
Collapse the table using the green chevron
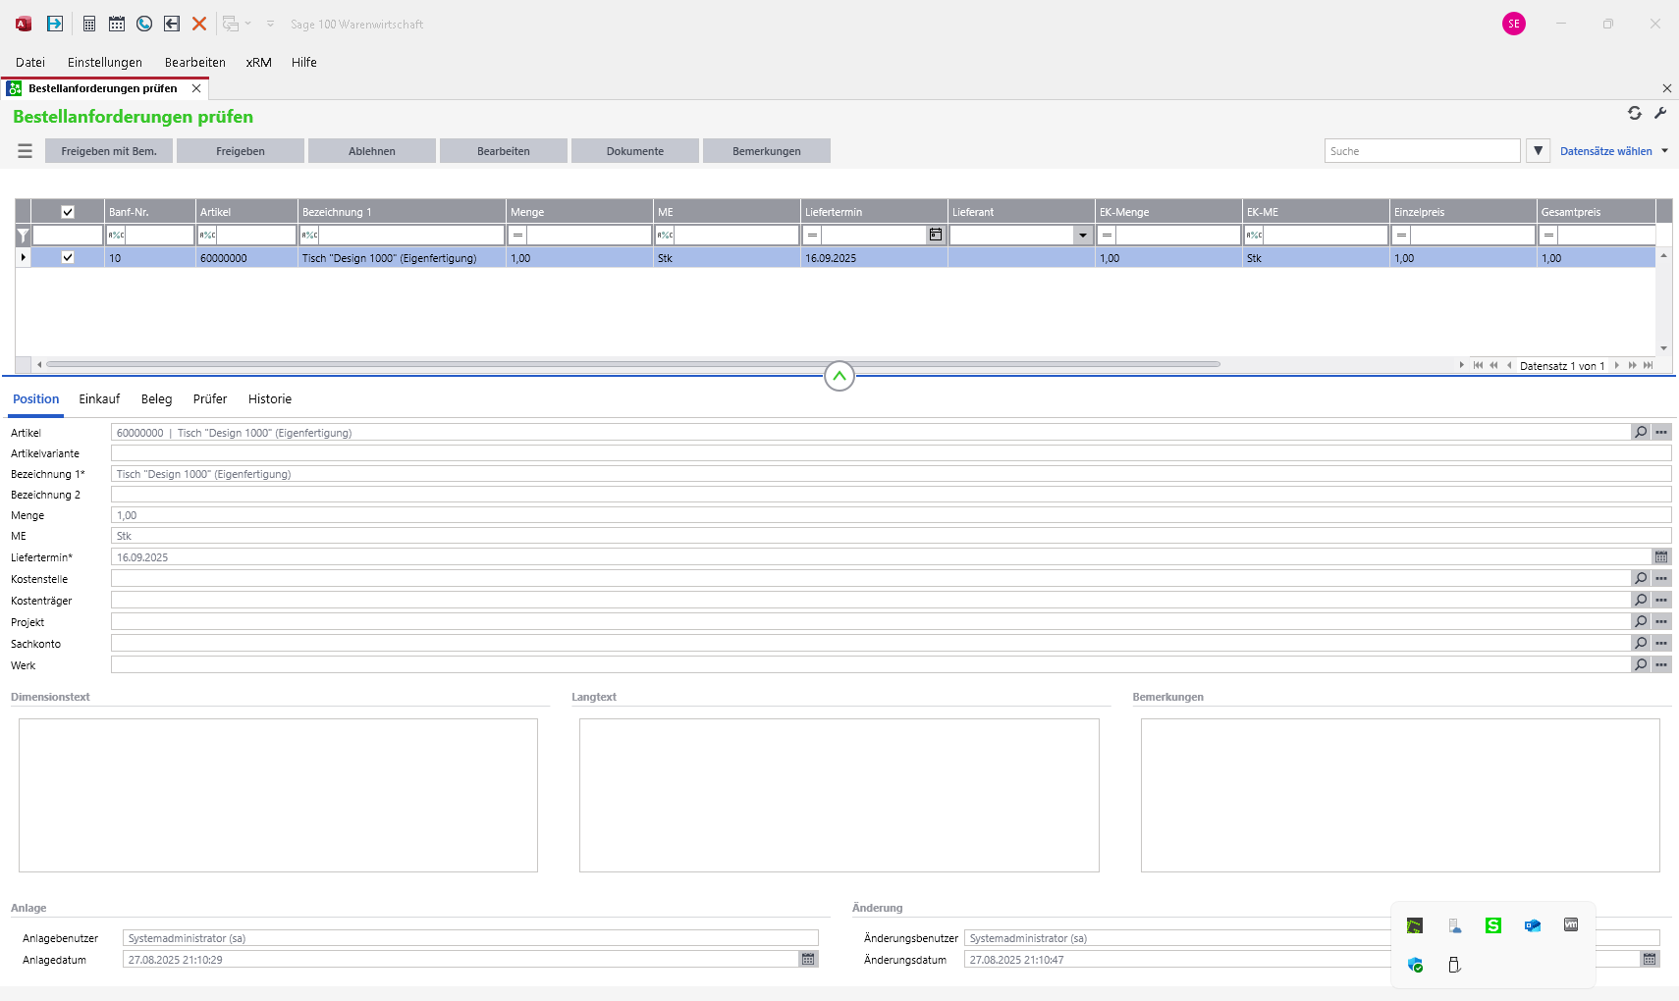839,376
